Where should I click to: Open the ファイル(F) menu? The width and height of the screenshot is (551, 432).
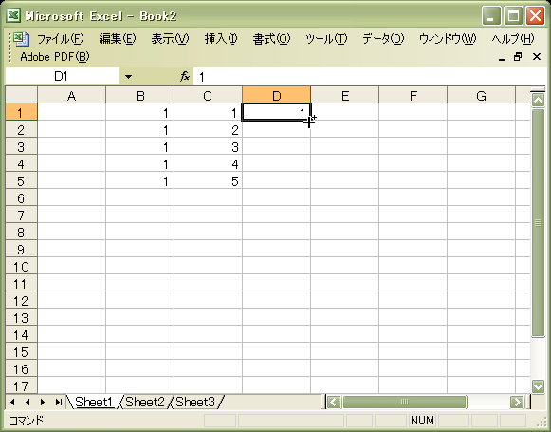pos(60,39)
